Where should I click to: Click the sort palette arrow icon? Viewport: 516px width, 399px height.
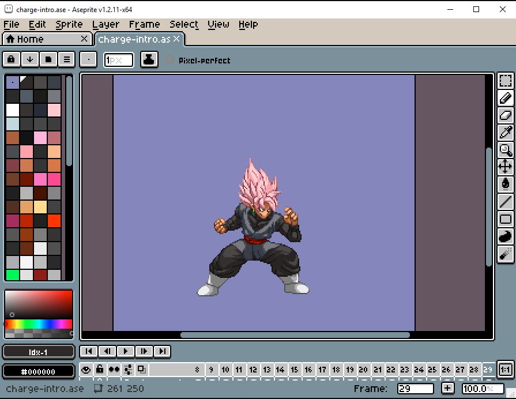pyautogui.click(x=30, y=59)
